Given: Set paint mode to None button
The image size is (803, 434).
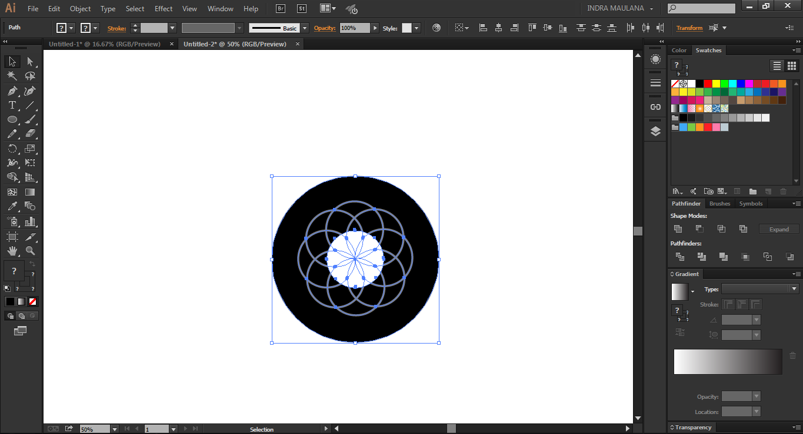Looking at the screenshot, I should (33, 301).
